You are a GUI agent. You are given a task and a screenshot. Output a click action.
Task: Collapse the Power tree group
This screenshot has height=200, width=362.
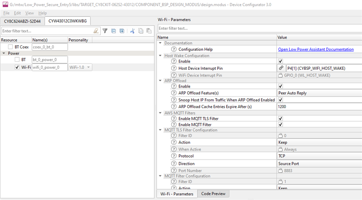click(x=4, y=53)
